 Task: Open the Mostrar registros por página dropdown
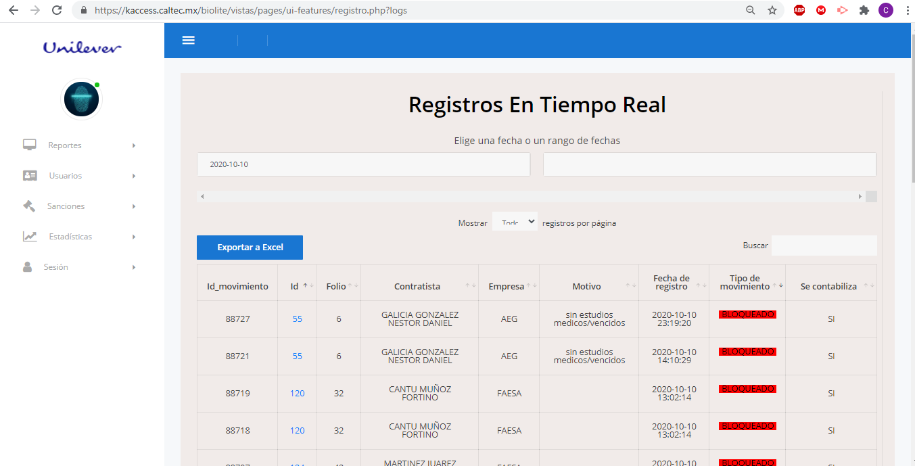(515, 222)
